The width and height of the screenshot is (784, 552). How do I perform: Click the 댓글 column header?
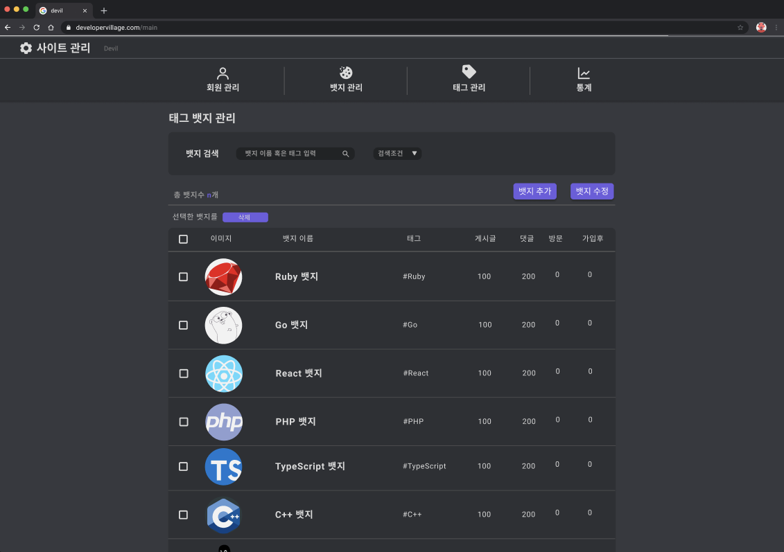pyautogui.click(x=527, y=239)
